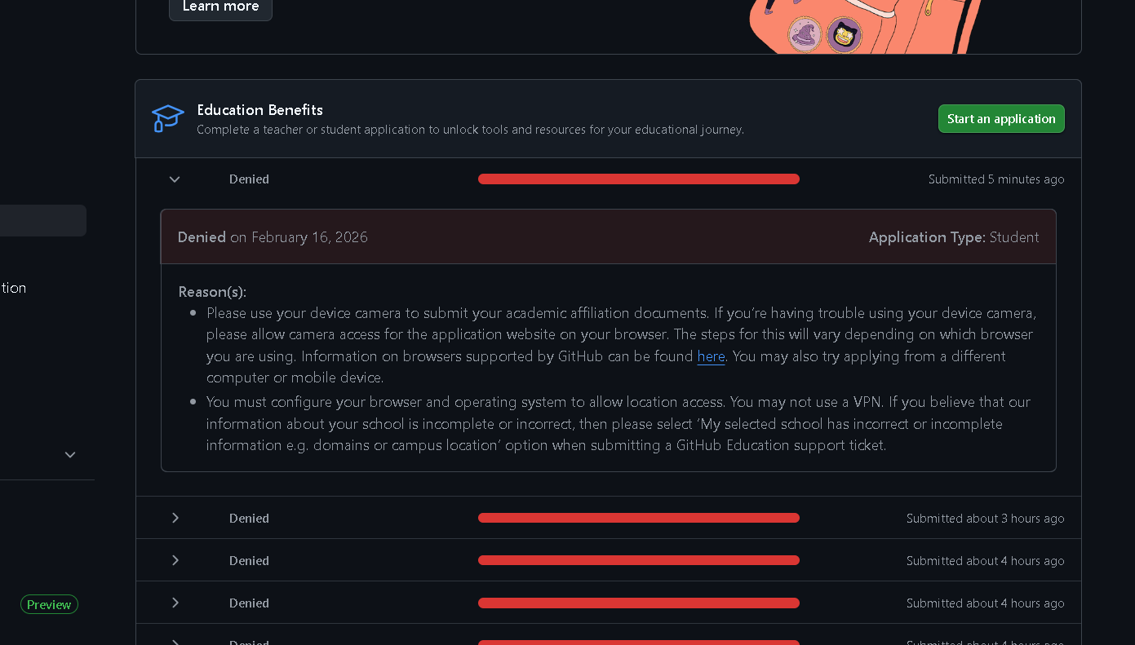Expand the first Denied row submitted 4 hours ago
The width and height of the screenshot is (1135, 645).
175,560
